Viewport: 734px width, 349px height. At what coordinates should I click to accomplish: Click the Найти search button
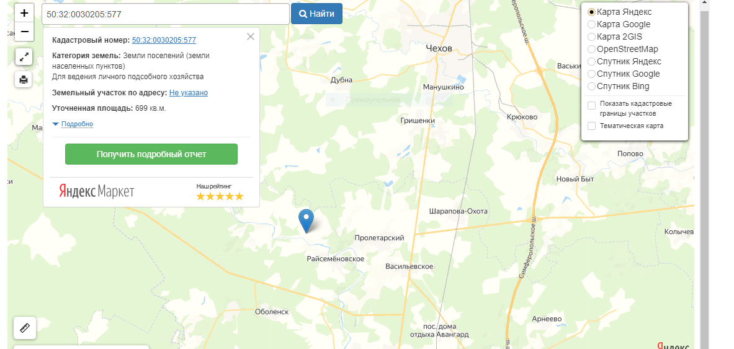pos(316,14)
